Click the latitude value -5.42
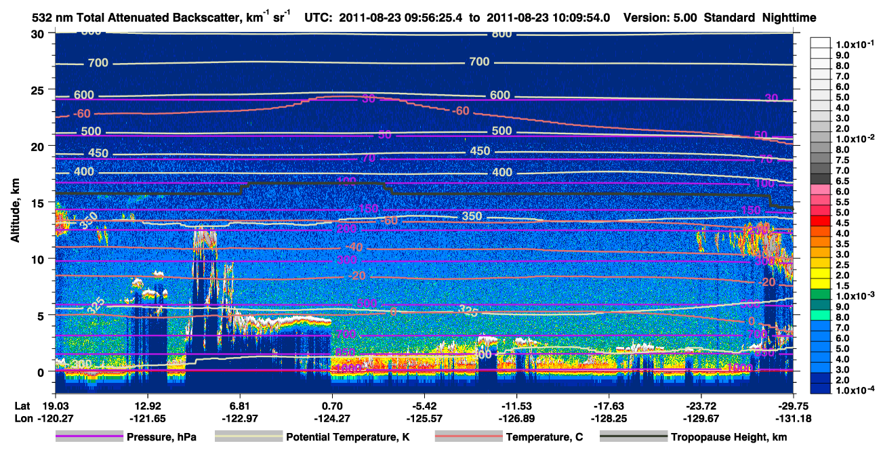This screenshot has width=881, height=452. point(424,405)
